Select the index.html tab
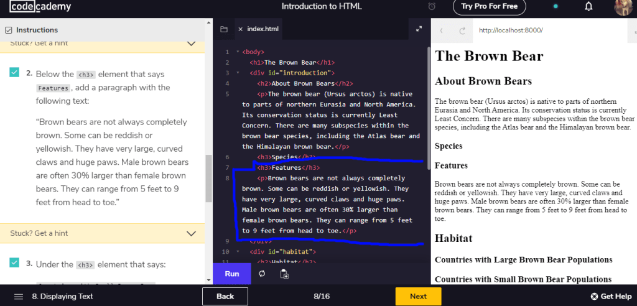Screen dimensions: 637x306 pos(263,29)
